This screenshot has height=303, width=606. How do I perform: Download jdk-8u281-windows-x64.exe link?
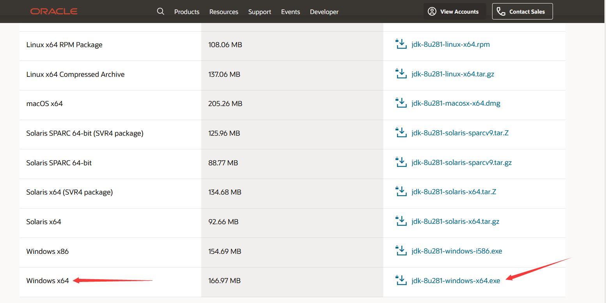coord(455,280)
